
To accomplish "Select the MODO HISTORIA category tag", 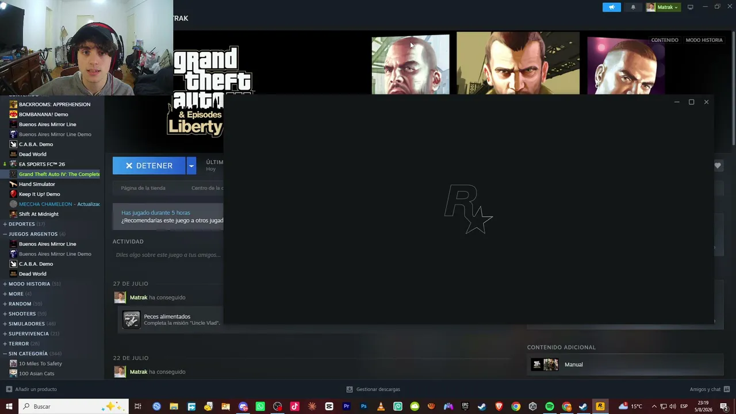I will (x=704, y=40).
